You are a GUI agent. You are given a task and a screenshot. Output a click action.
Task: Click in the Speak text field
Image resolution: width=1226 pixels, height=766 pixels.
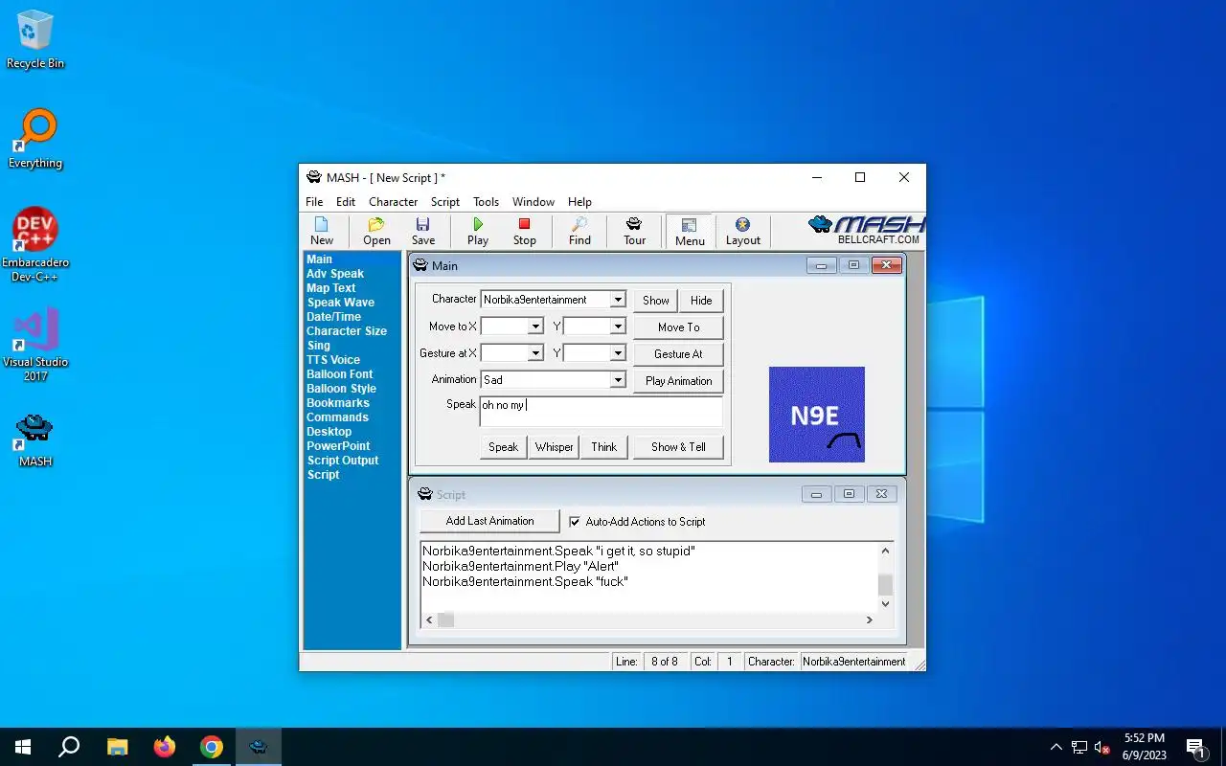[x=601, y=412]
